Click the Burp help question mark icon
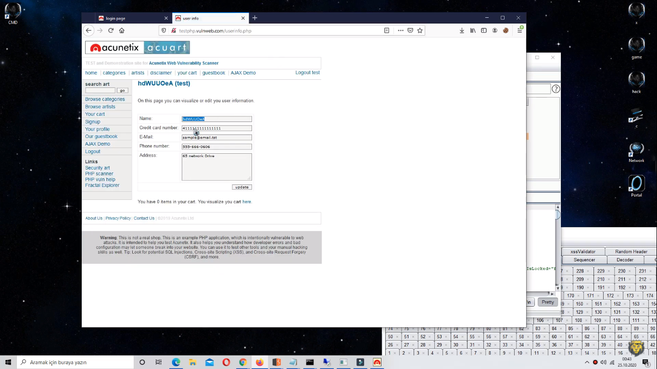This screenshot has width=657, height=369. coord(556,89)
